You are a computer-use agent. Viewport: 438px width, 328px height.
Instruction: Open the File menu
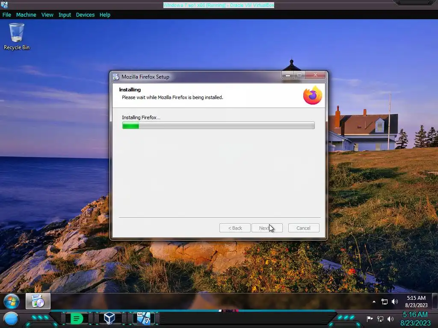click(7, 15)
